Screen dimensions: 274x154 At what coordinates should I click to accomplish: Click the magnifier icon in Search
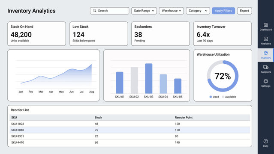point(94,11)
